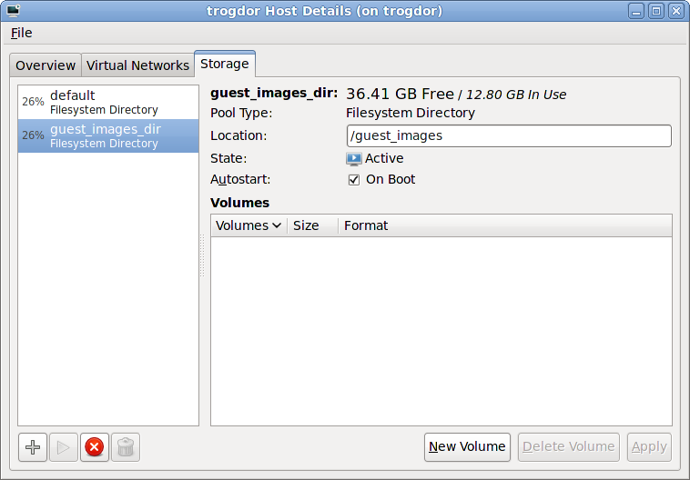Image resolution: width=690 pixels, height=480 pixels.
Task: Switch to the Virtual Networks tab
Action: (137, 65)
